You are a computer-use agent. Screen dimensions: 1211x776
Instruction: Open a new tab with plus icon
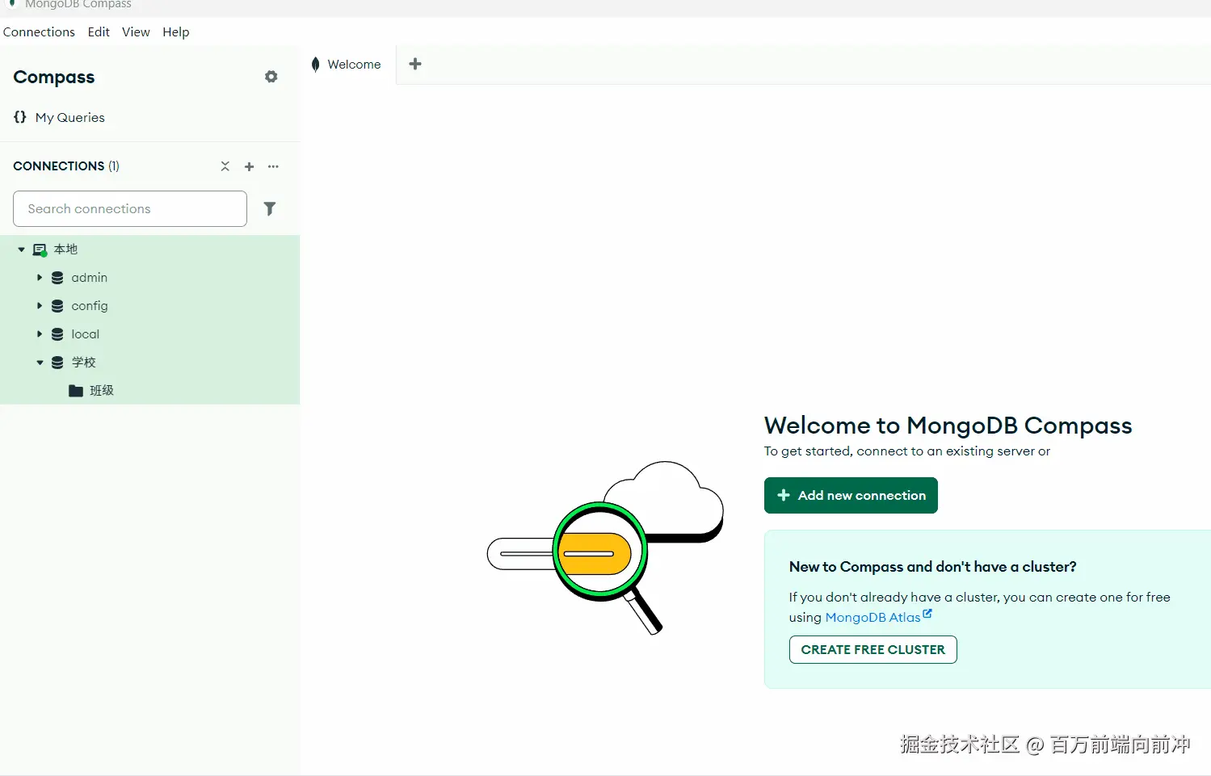point(415,64)
